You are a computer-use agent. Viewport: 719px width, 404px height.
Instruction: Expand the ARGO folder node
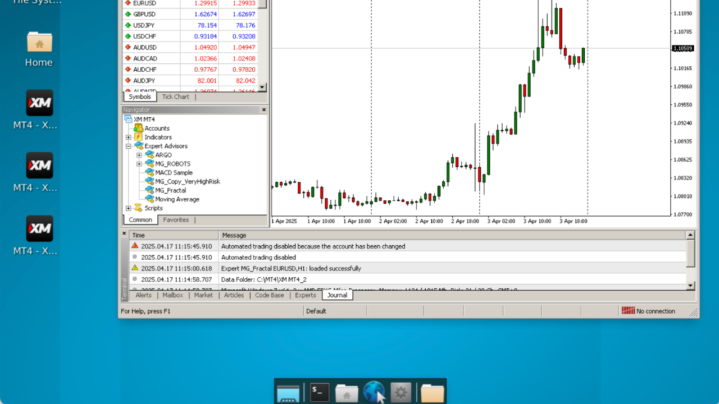139,155
